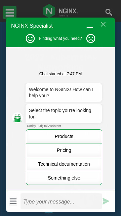Choose the Products topic
The height and width of the screenshot is (216, 121).
click(x=64, y=136)
